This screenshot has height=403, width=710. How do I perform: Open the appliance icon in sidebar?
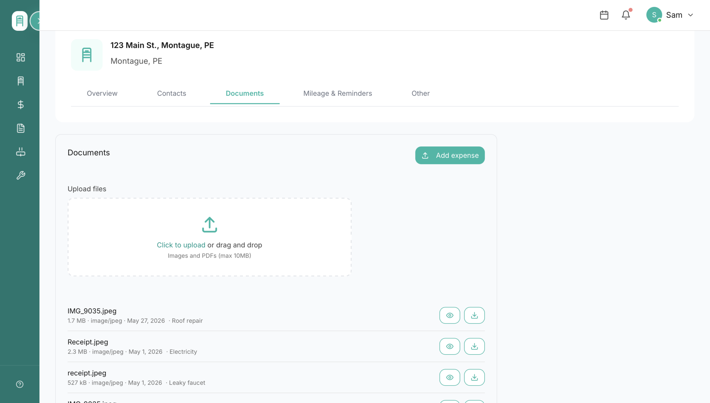21,152
